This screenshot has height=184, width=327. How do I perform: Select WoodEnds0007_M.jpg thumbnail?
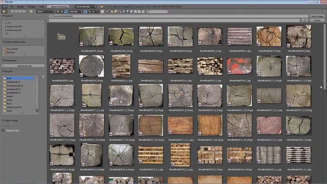269,36
